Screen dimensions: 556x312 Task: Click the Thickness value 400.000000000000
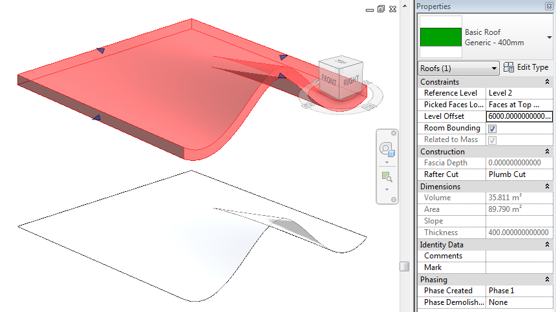pos(519,233)
